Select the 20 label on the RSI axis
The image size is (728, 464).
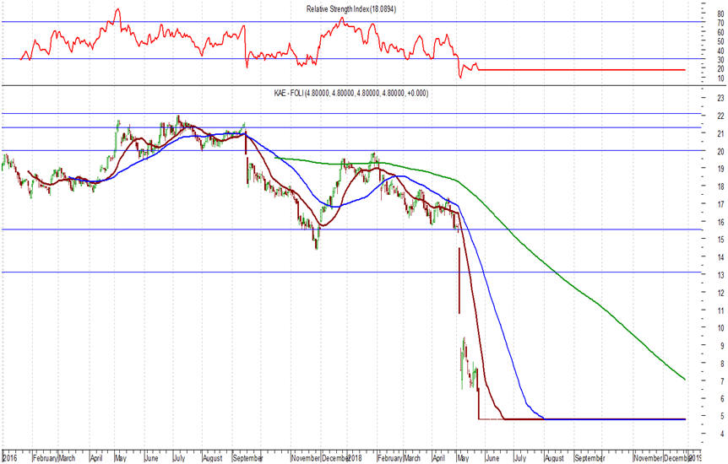pyautogui.click(x=720, y=69)
